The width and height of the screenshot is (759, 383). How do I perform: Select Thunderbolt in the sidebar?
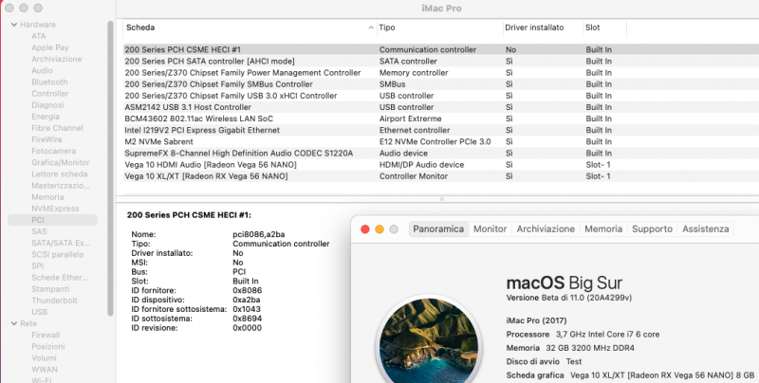click(x=54, y=300)
